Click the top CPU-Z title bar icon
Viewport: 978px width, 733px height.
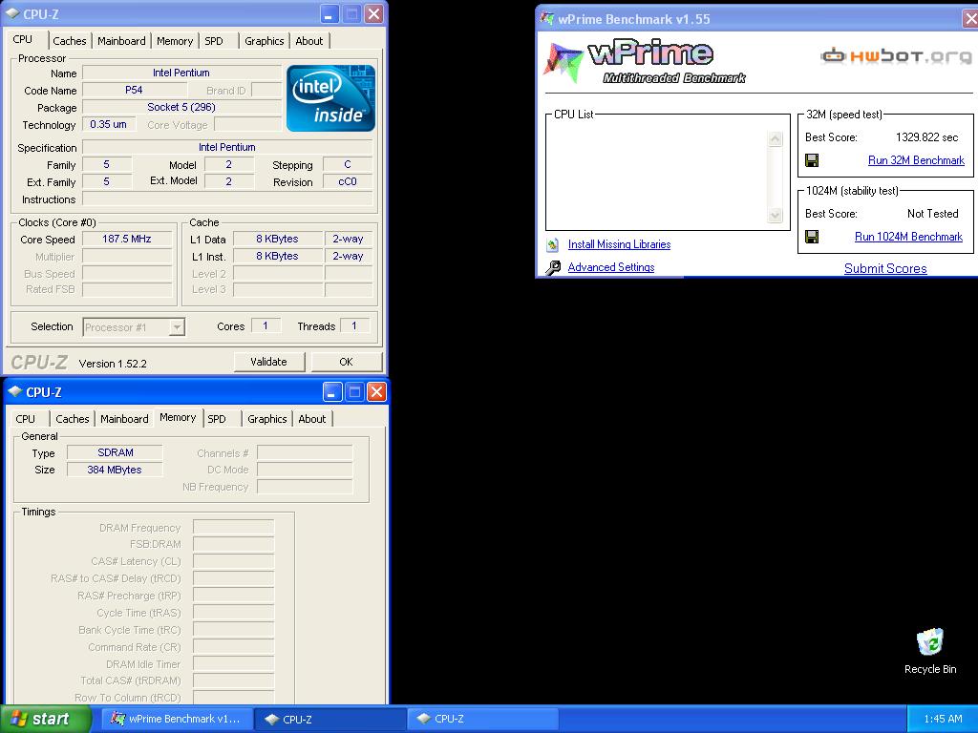coord(12,13)
